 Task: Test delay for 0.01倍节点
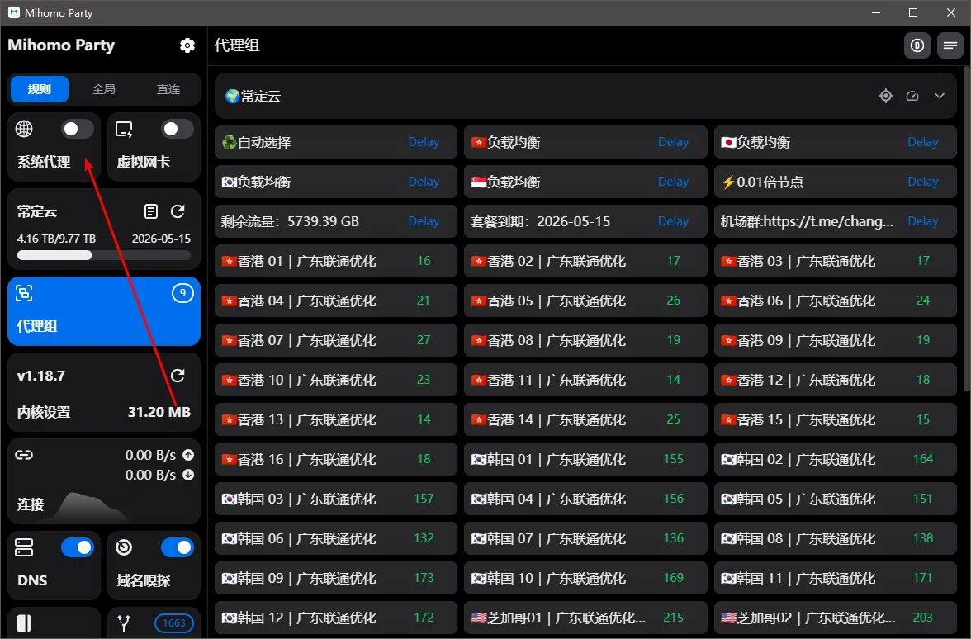(x=923, y=182)
